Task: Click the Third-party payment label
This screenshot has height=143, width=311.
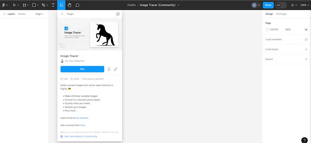Action: (93, 79)
